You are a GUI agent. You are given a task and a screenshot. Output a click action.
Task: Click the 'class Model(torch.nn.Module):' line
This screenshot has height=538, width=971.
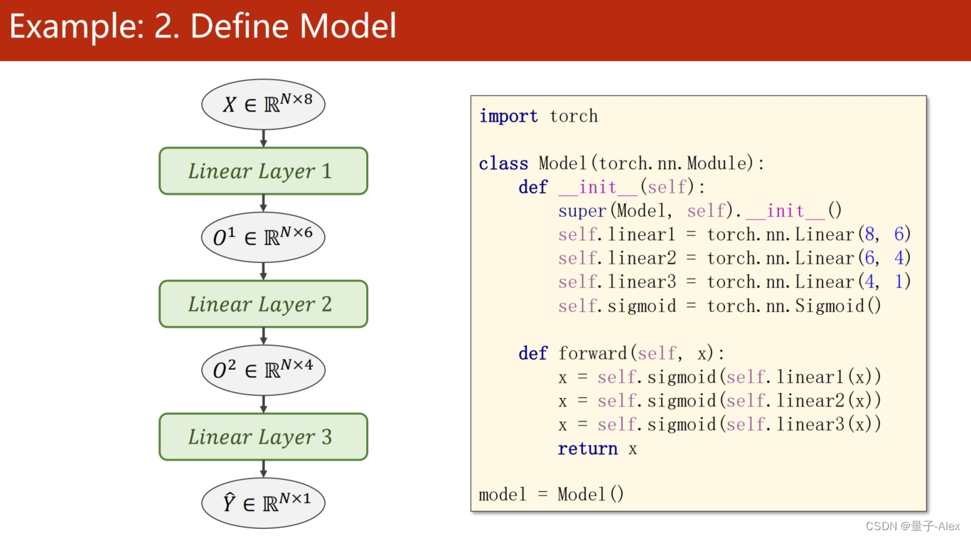pyautogui.click(x=622, y=163)
